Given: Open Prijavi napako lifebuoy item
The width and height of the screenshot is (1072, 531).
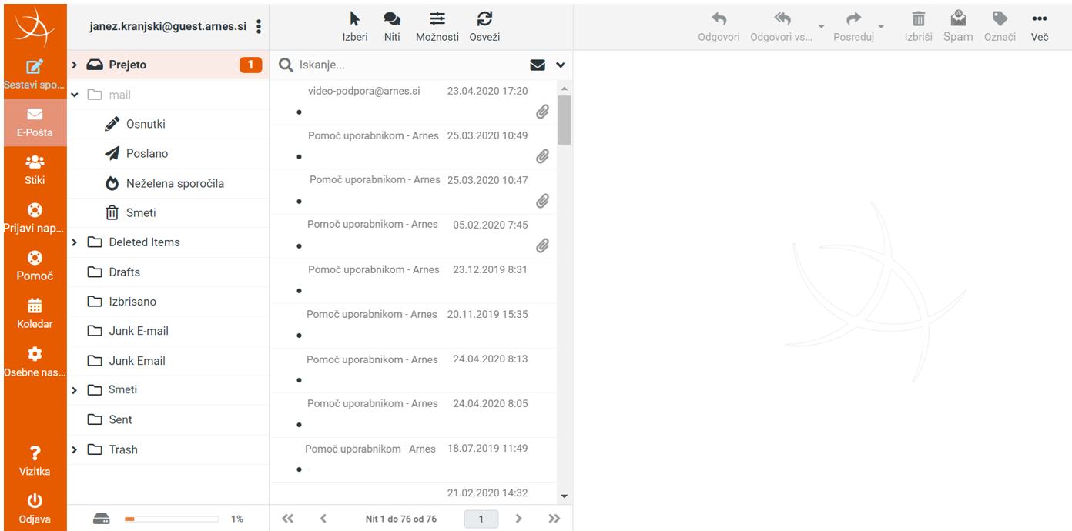Looking at the screenshot, I should point(34,218).
